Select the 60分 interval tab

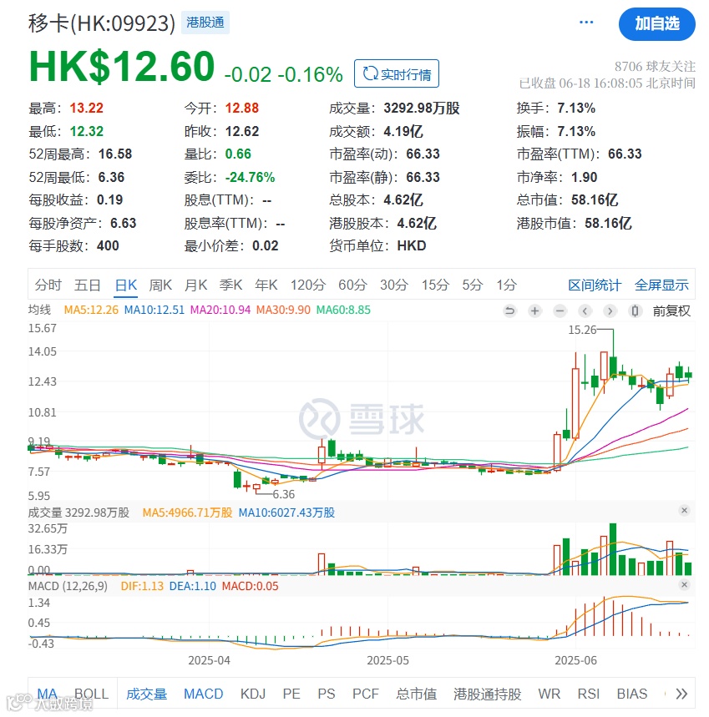(x=352, y=285)
